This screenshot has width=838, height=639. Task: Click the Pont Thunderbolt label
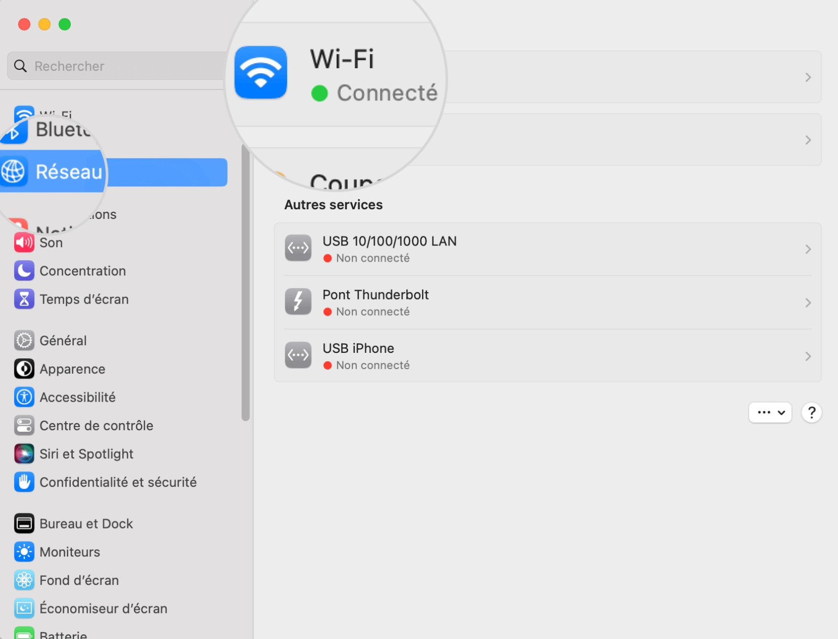[376, 295]
